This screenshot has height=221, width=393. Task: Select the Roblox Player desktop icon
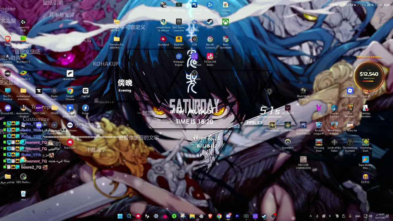350,92
